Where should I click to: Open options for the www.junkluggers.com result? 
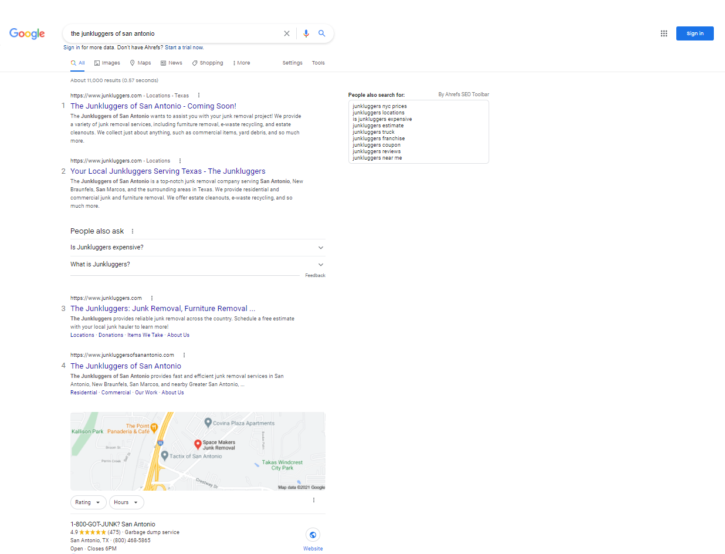click(152, 298)
